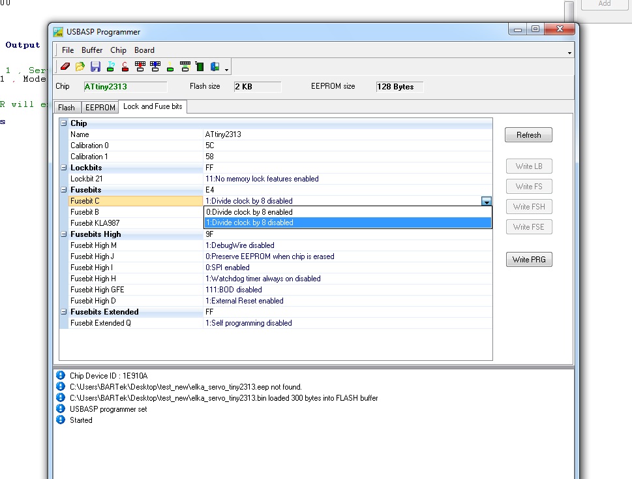This screenshot has height=479, width=632.
Task: Select the Fusebit B row
Action: [x=136, y=212]
